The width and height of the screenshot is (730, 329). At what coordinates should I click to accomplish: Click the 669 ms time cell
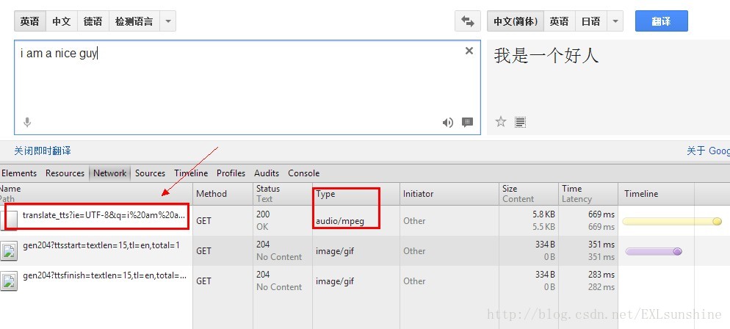588,220
